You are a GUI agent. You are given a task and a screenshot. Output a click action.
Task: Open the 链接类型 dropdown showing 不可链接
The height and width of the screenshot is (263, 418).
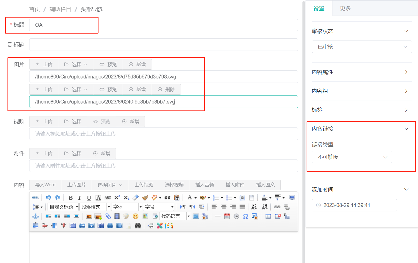(x=352, y=157)
